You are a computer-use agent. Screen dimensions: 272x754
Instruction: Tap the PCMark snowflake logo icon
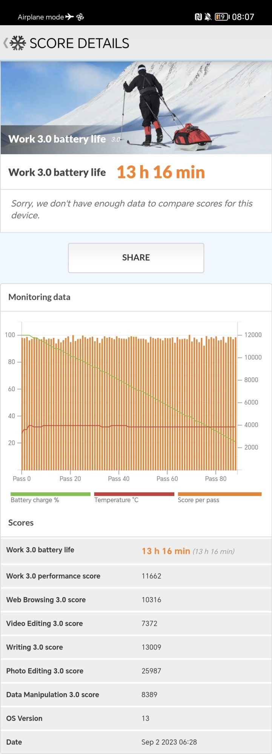[x=18, y=43]
